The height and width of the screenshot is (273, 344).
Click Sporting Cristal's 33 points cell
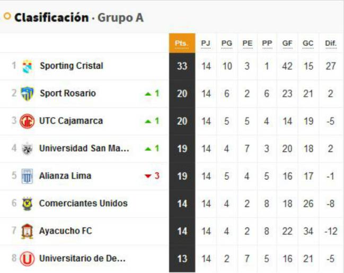(x=182, y=66)
